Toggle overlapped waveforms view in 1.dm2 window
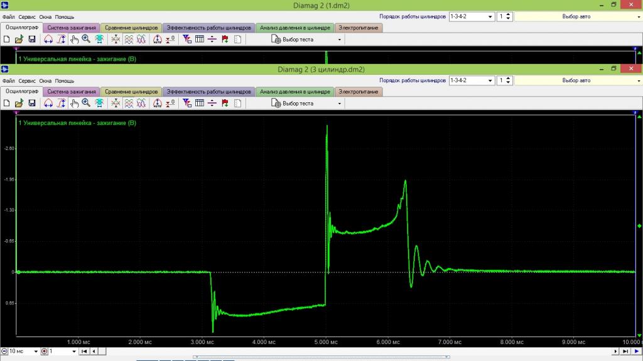Image resolution: width=643 pixels, height=361 pixels. pos(141,39)
